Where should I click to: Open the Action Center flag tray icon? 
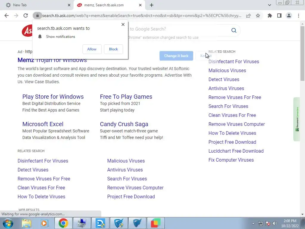click(268, 223)
